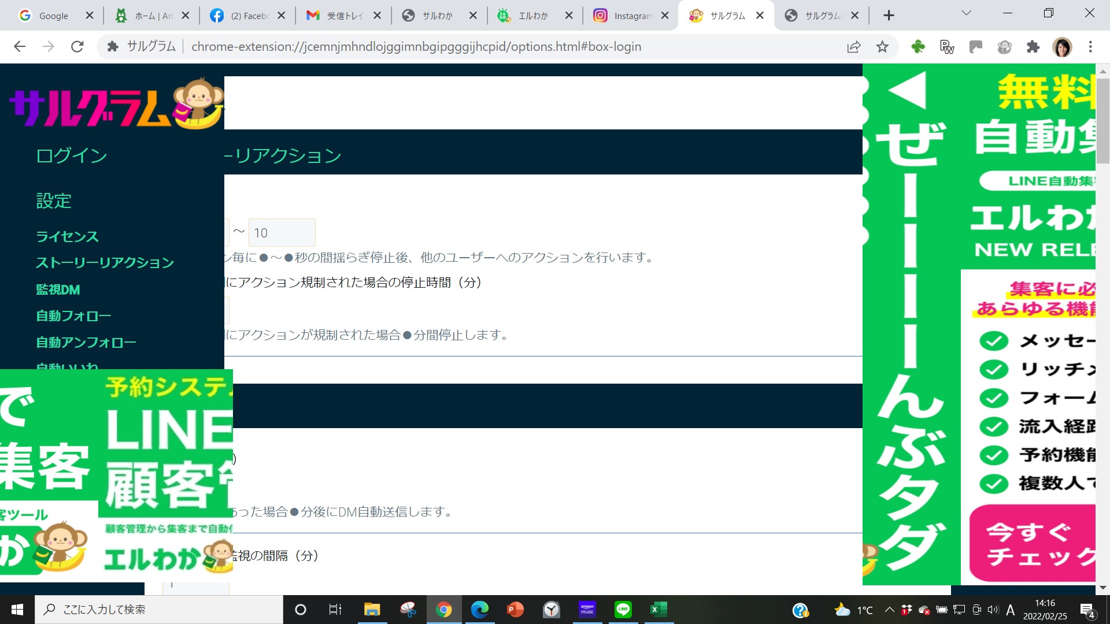Open Microsoft Edge from the taskbar
Screen dimensions: 1110x624
(479, 610)
